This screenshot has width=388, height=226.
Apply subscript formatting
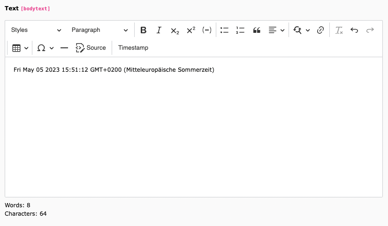click(175, 30)
